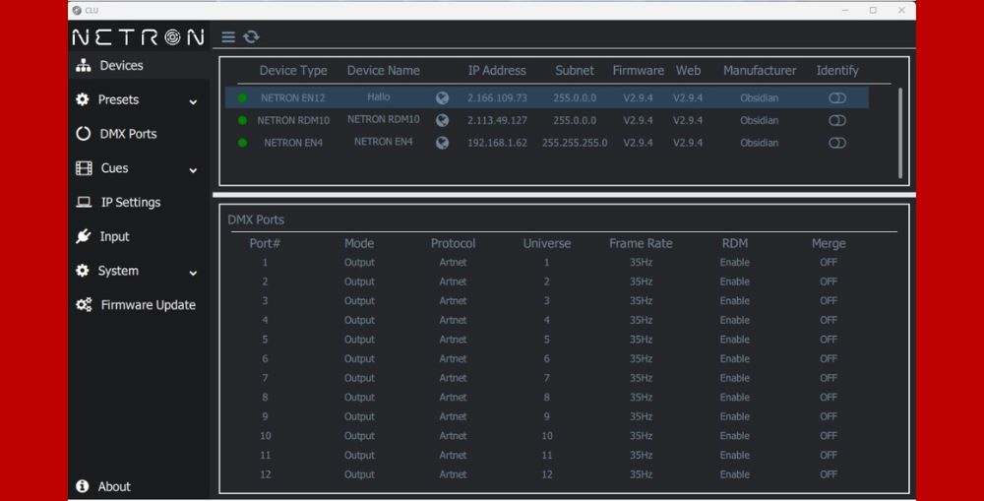This screenshot has height=501, width=984.
Task: Click the Cues film strip icon
Action: (x=84, y=167)
